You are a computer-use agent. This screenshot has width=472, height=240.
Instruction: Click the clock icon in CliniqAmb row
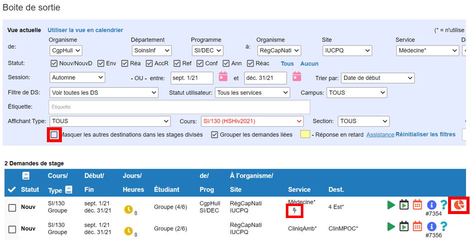pos(129,231)
